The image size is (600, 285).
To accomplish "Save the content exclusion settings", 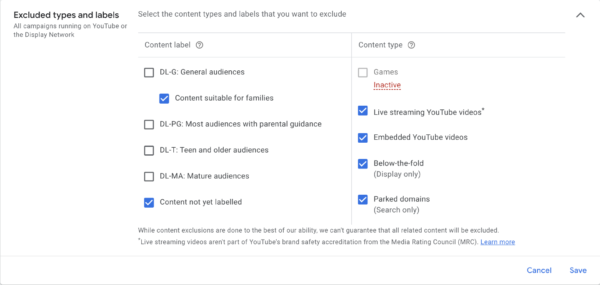I will [x=578, y=270].
